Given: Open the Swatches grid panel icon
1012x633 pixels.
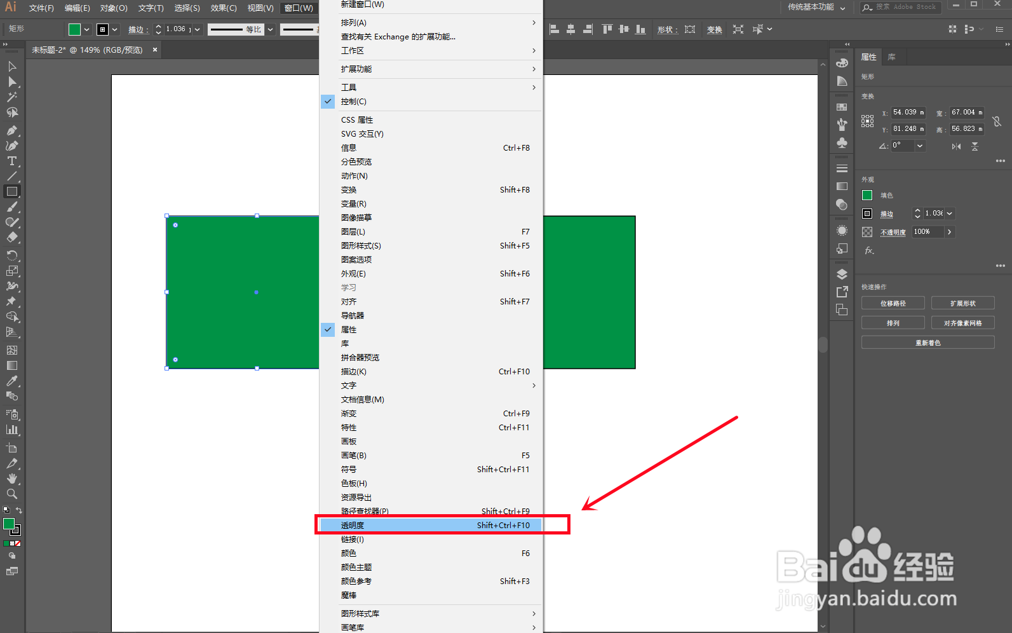Looking at the screenshot, I should coord(842,107).
